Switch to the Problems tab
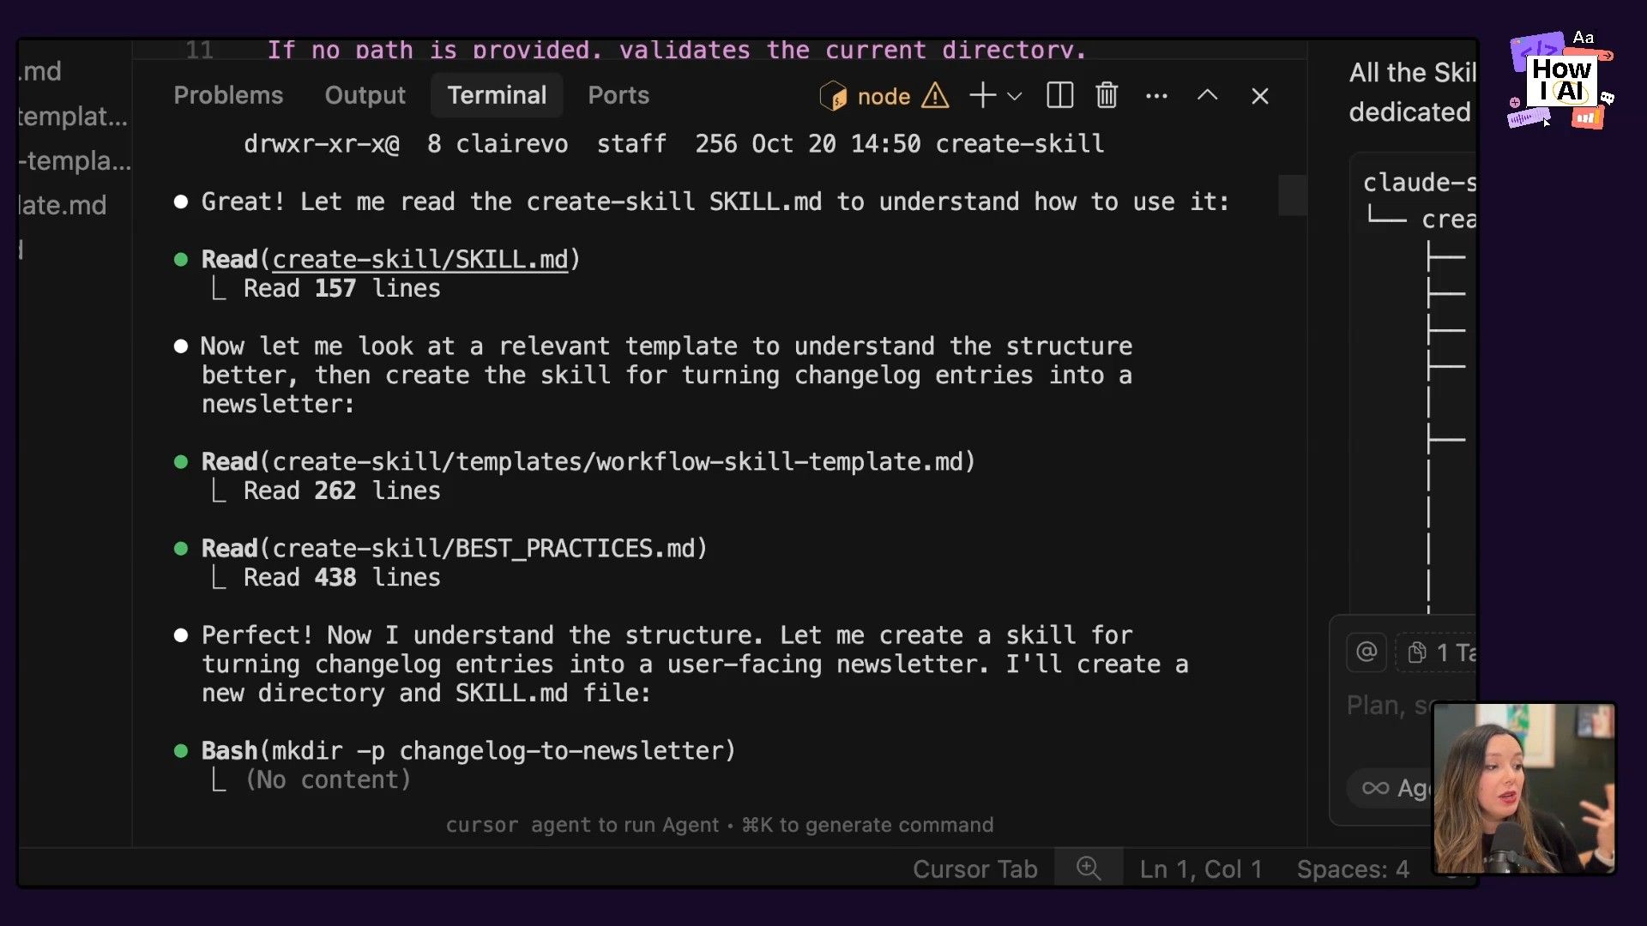Image resolution: width=1647 pixels, height=926 pixels. click(x=228, y=95)
